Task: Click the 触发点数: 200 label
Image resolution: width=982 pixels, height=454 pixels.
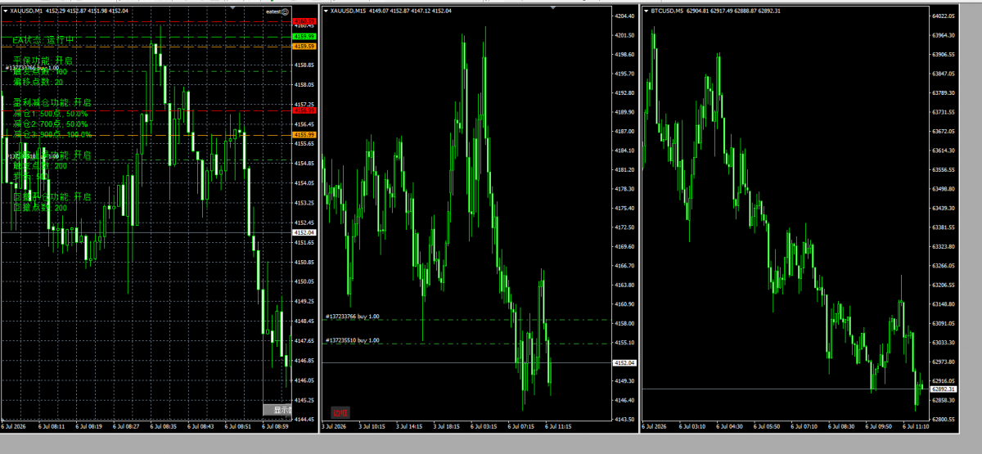Action: pyautogui.click(x=40, y=165)
